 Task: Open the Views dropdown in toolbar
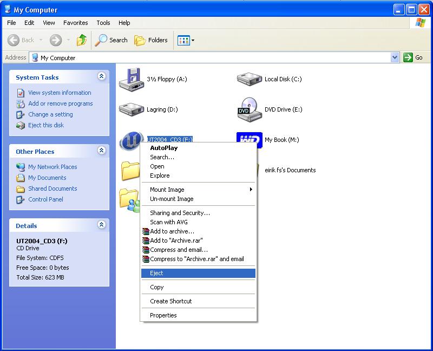pos(186,40)
